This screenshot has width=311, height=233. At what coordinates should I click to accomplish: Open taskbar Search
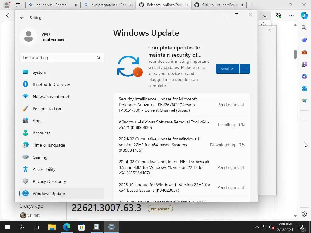click(x=22, y=227)
